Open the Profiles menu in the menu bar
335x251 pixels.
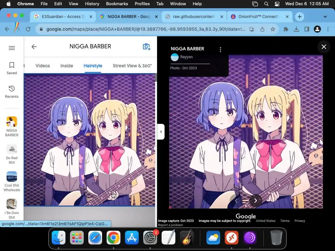click(x=142, y=4)
